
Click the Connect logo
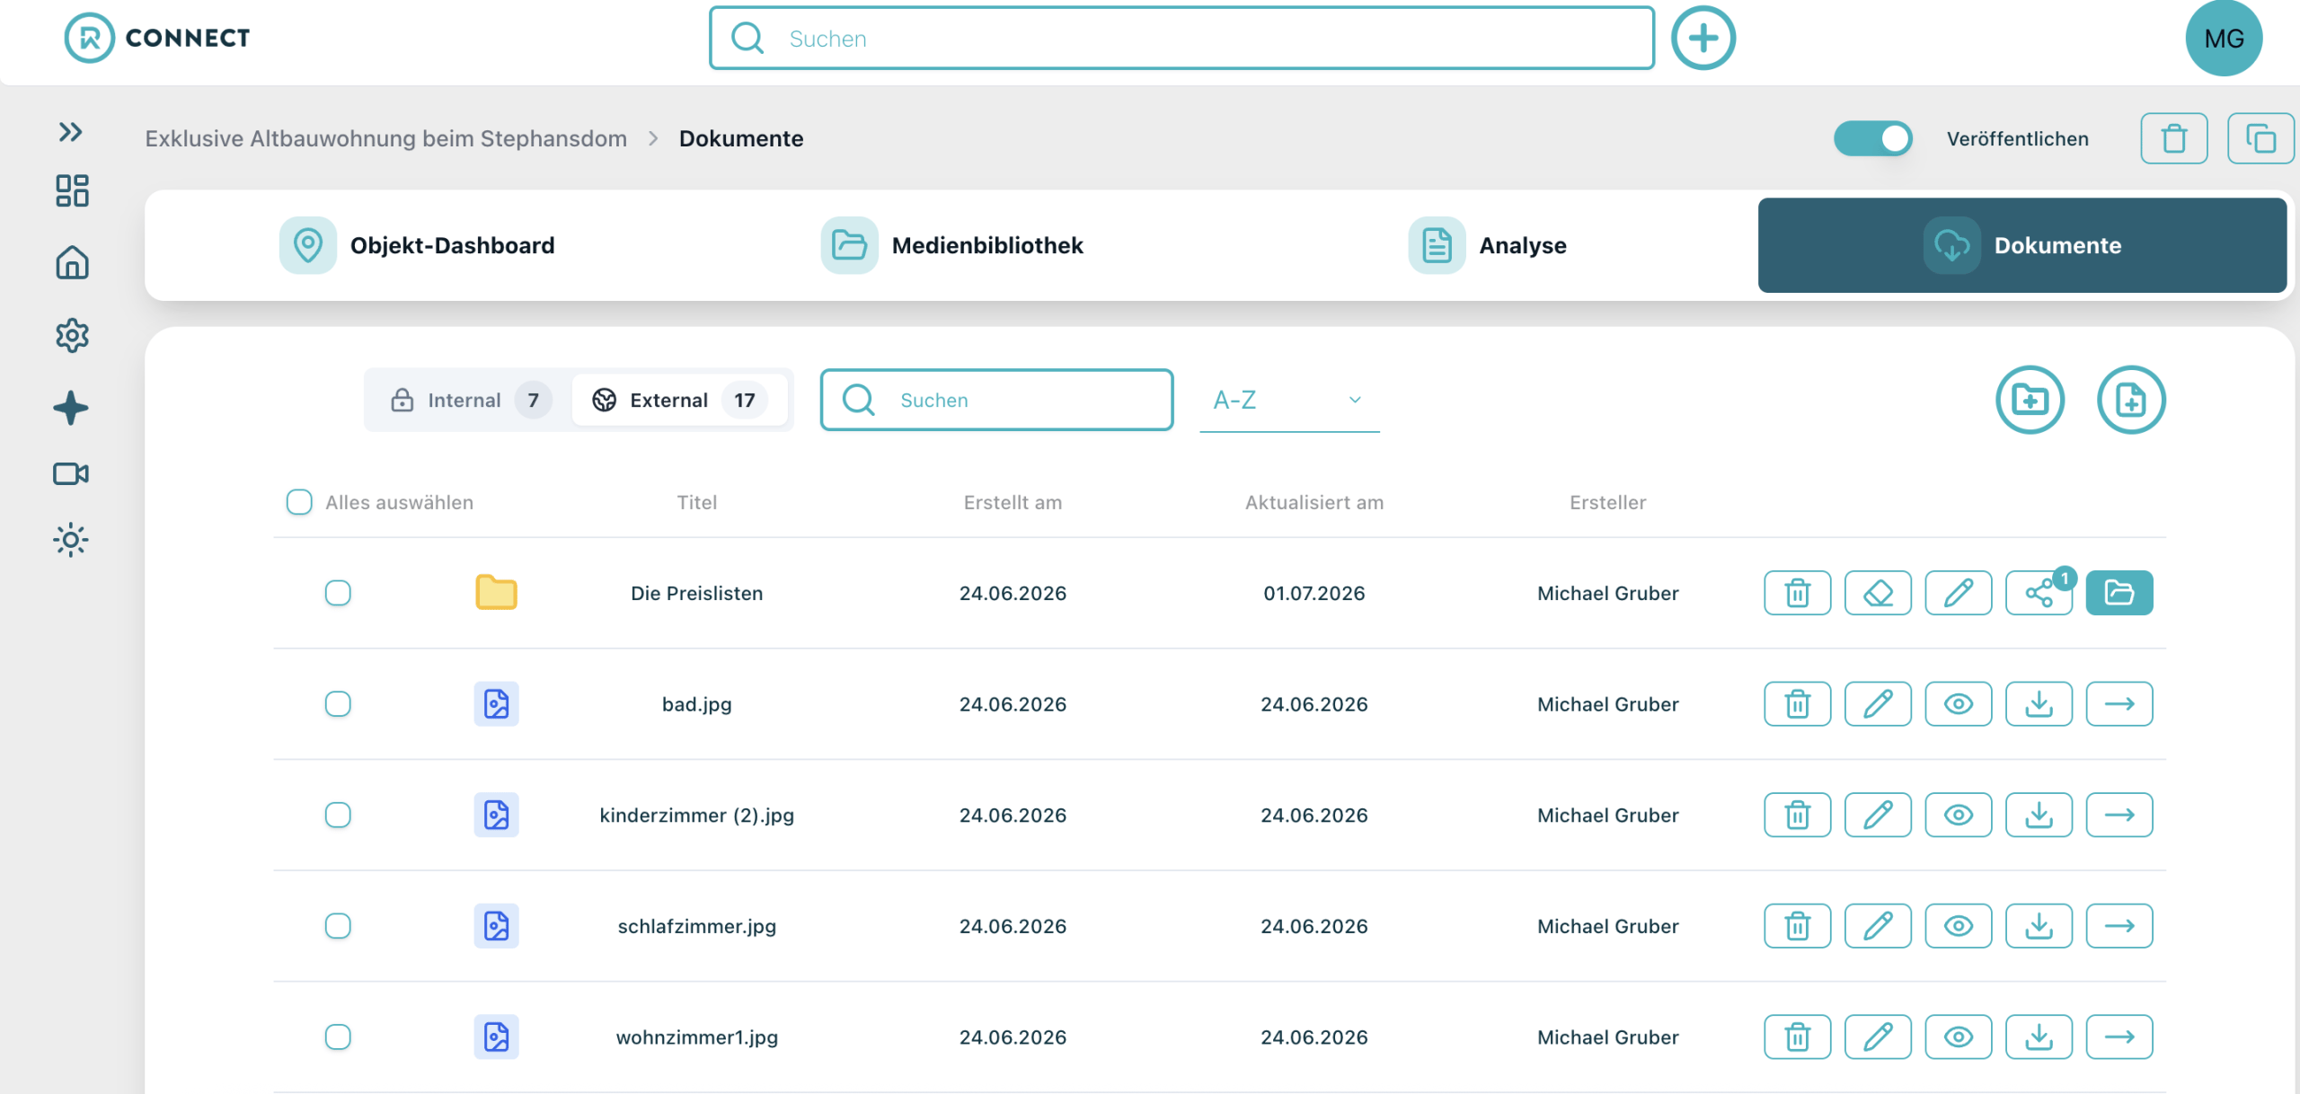coord(157,38)
